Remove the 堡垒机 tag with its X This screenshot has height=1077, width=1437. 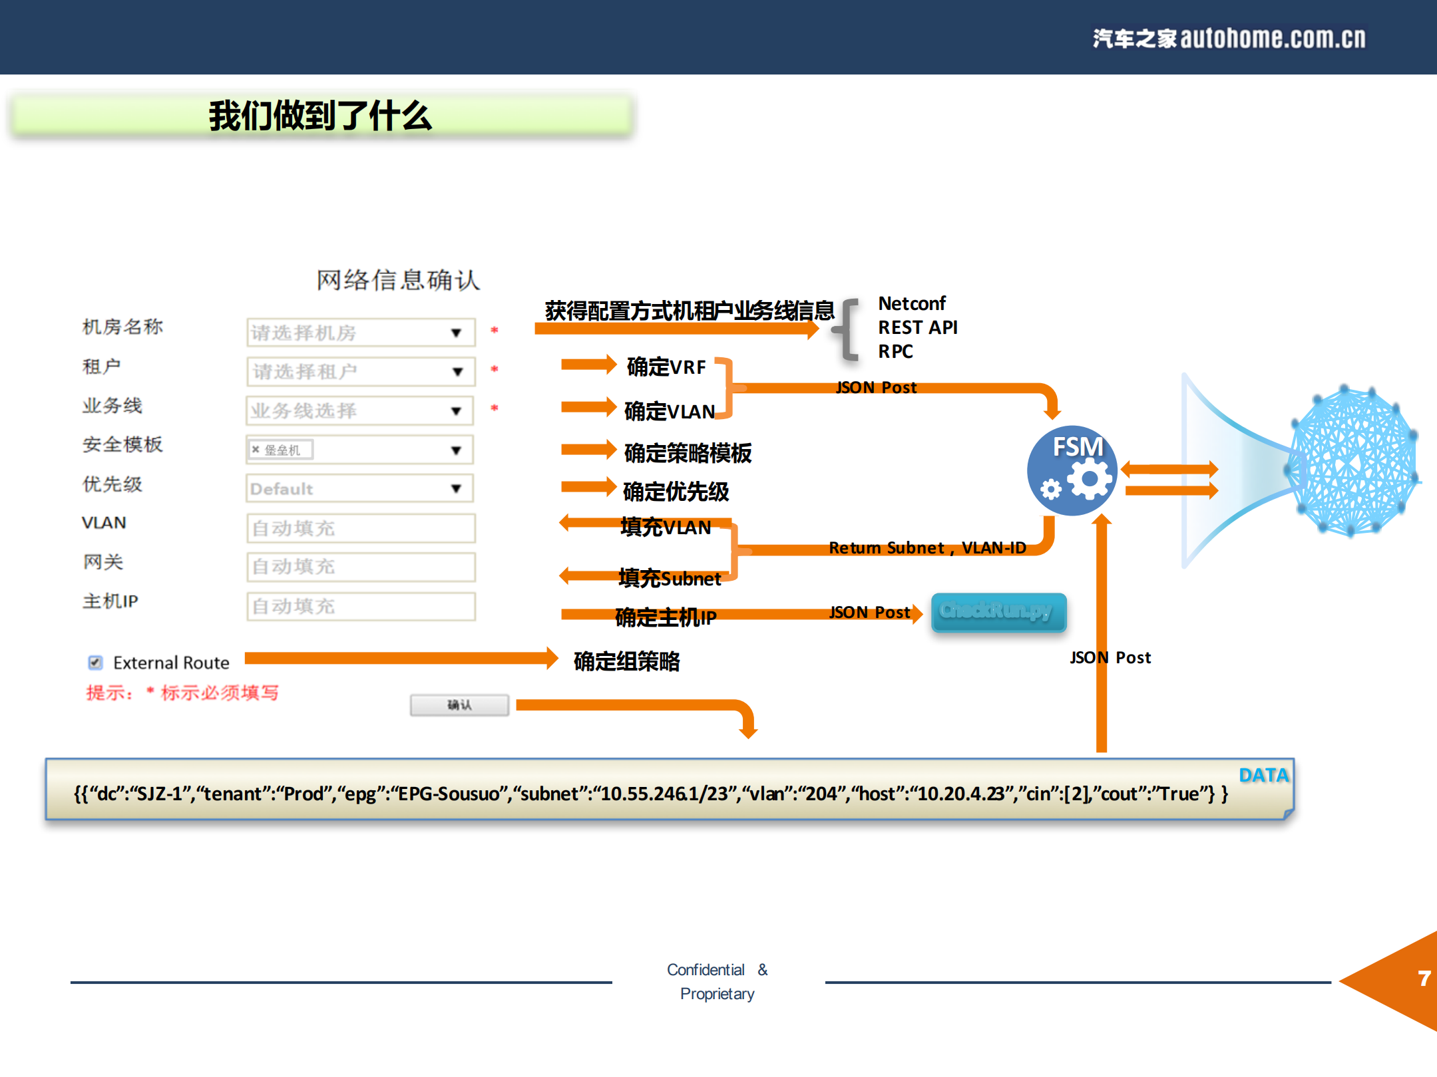(256, 448)
